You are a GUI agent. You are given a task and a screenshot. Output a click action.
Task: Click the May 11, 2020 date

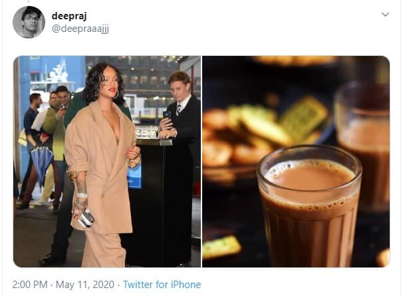(85, 285)
